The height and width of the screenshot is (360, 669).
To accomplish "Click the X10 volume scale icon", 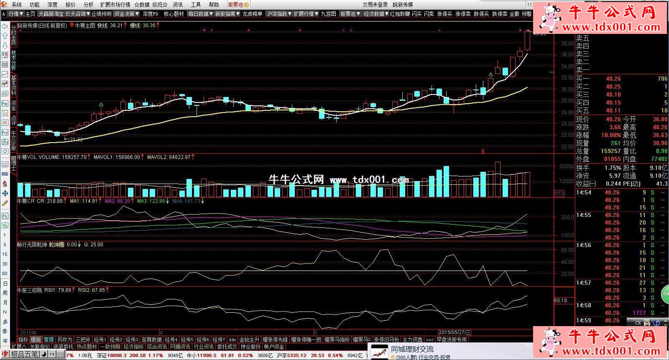I will pos(559,194).
